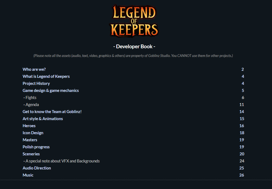Select the Masters entry
The image size is (272, 189).
tap(30, 140)
